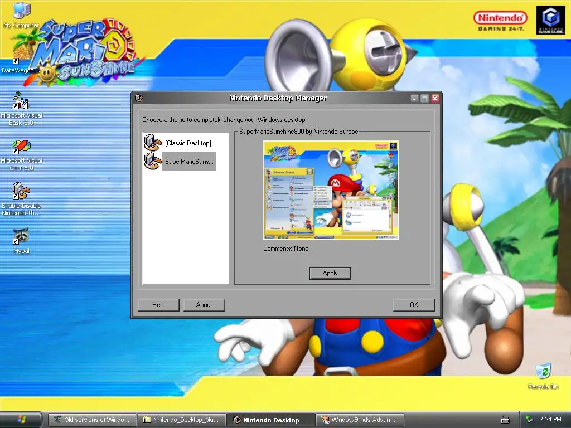
Task: Switch to Old versions of Windo... taskbar item
Action: 93,420
